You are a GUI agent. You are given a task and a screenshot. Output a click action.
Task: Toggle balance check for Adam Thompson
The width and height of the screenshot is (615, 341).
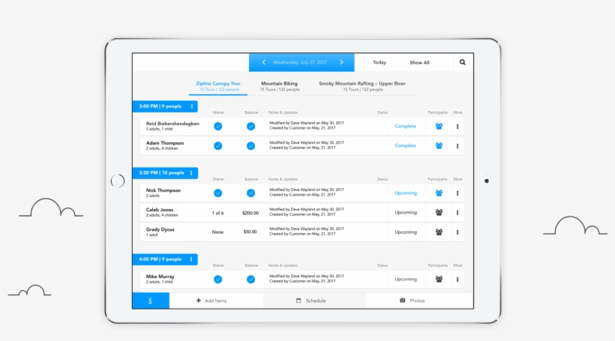(250, 146)
